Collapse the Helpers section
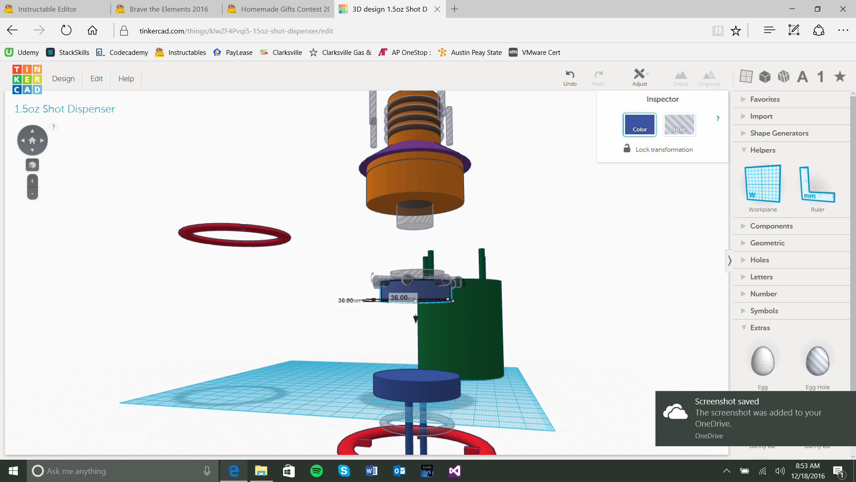The height and width of the screenshot is (482, 856). pos(762,150)
